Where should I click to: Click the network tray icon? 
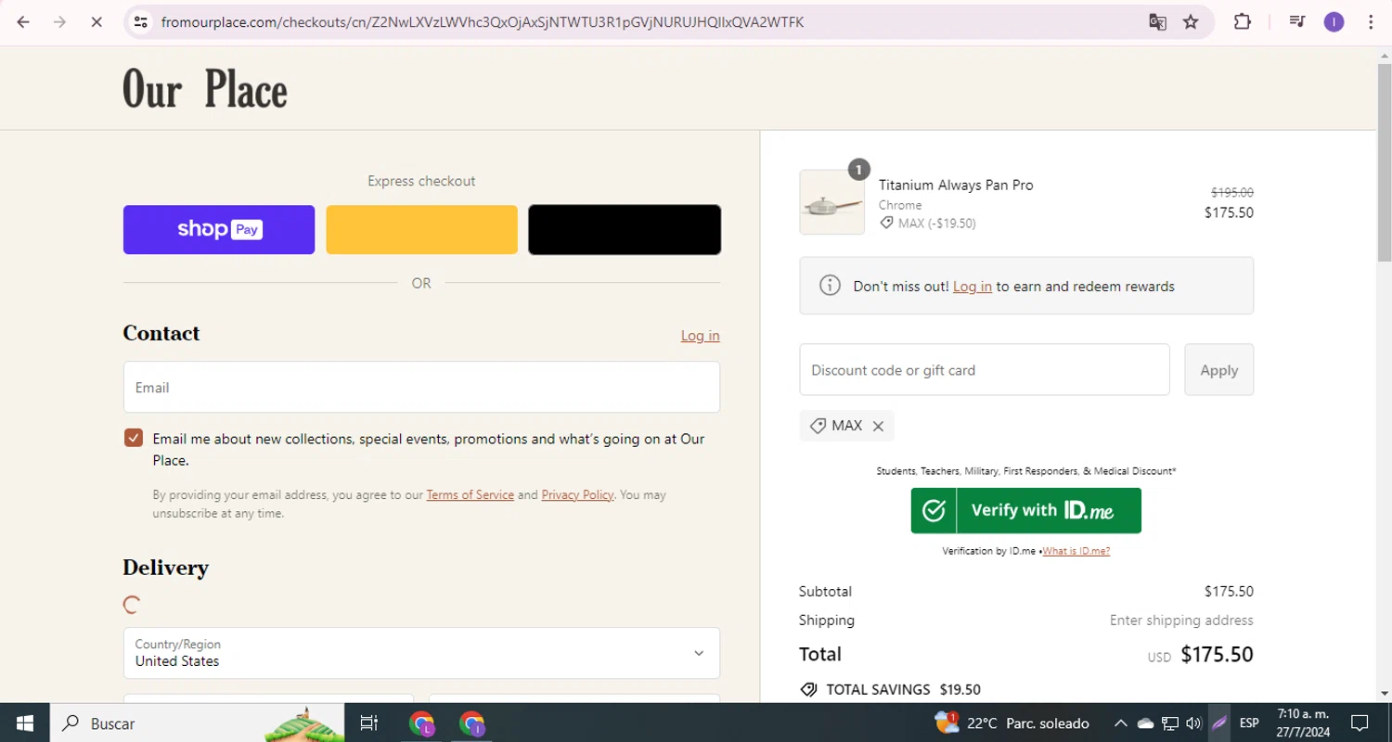(x=1170, y=723)
